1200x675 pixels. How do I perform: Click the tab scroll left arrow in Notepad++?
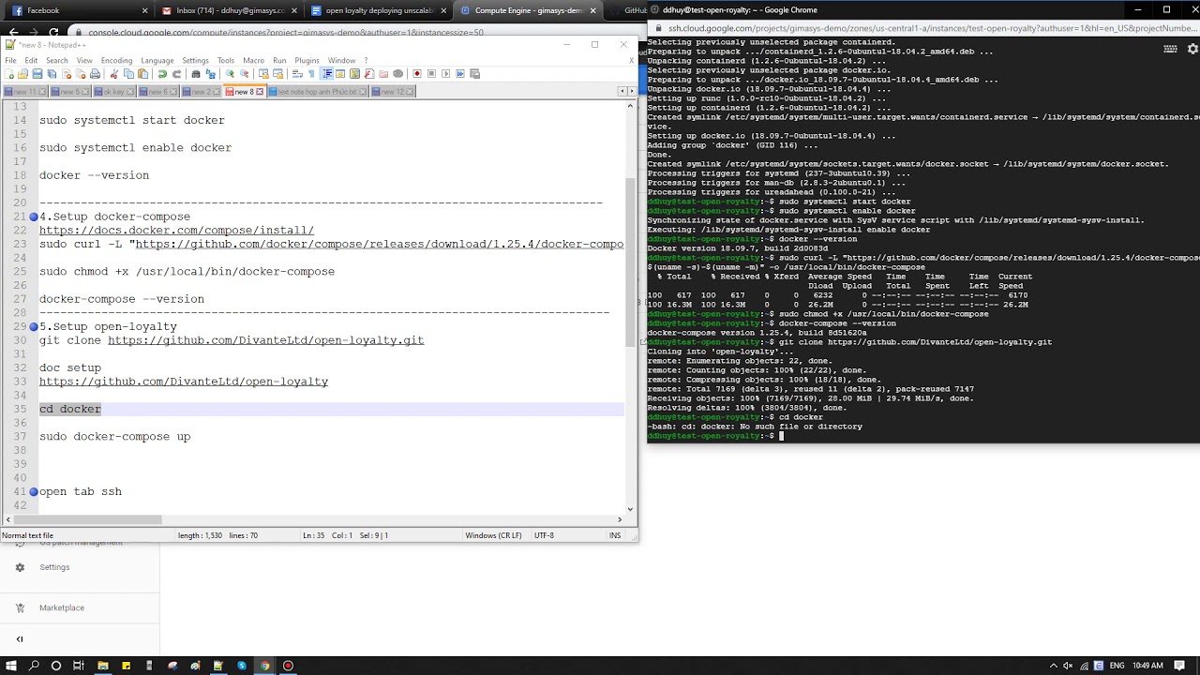click(x=622, y=91)
